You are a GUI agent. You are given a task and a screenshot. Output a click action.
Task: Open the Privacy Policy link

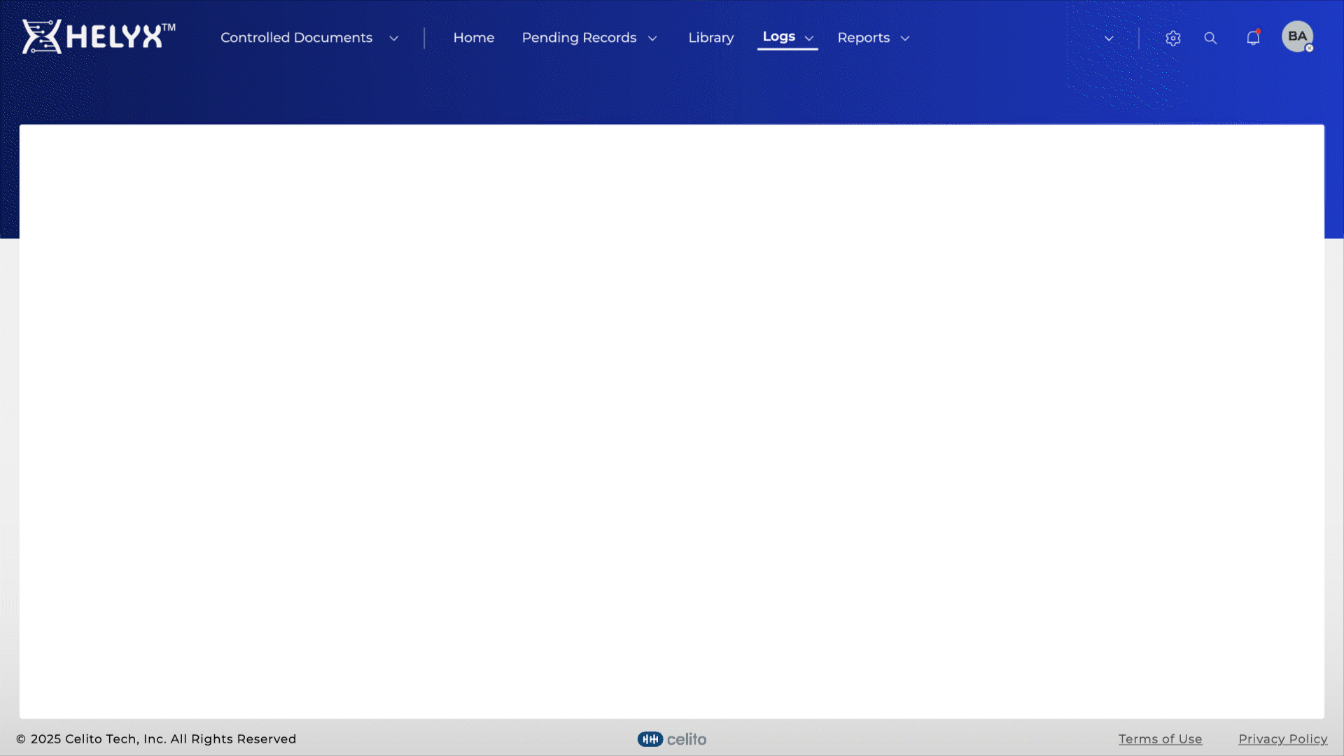1282,739
